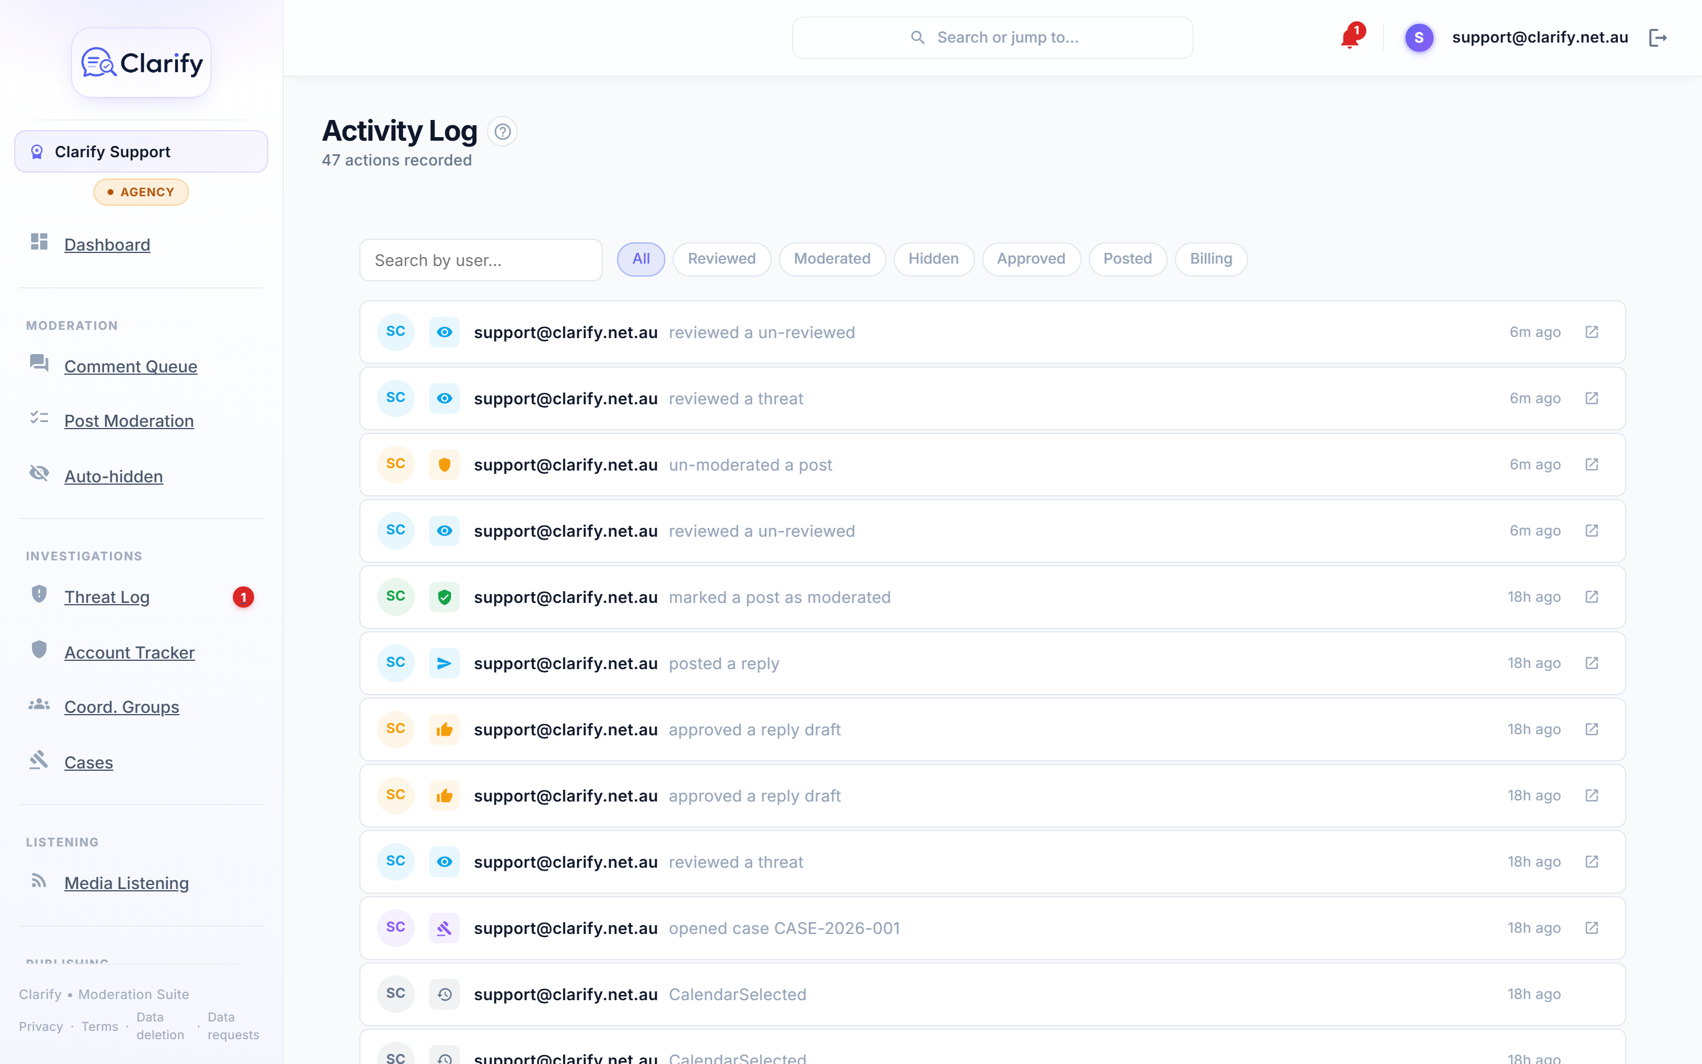Viewport: 1702px width, 1064px height.
Task: Go to Post Moderation page
Action: (129, 421)
